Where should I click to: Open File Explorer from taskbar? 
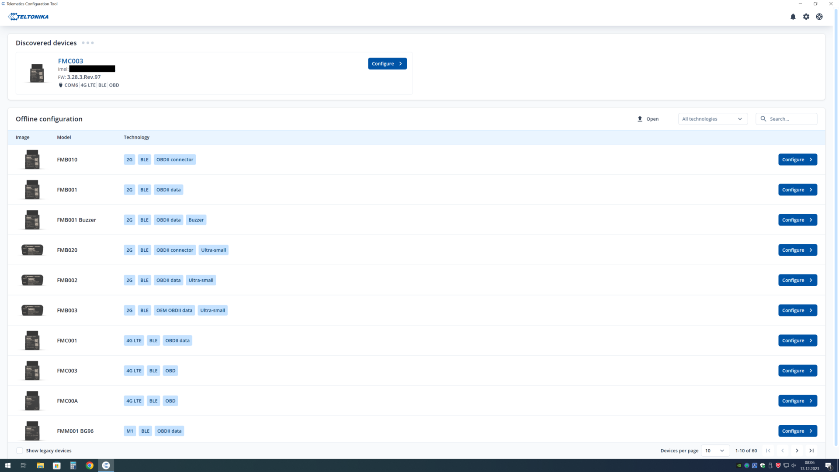click(40, 465)
